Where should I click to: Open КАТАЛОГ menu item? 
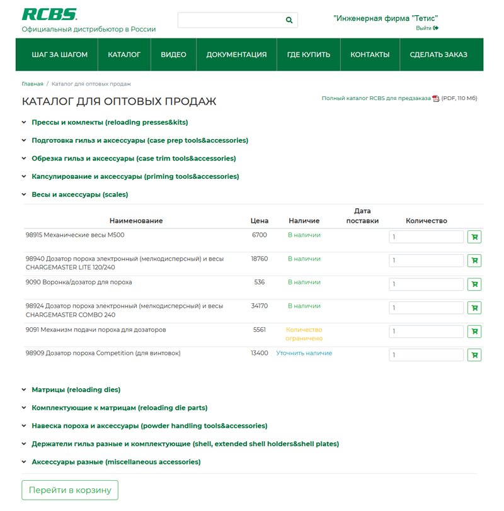124,54
